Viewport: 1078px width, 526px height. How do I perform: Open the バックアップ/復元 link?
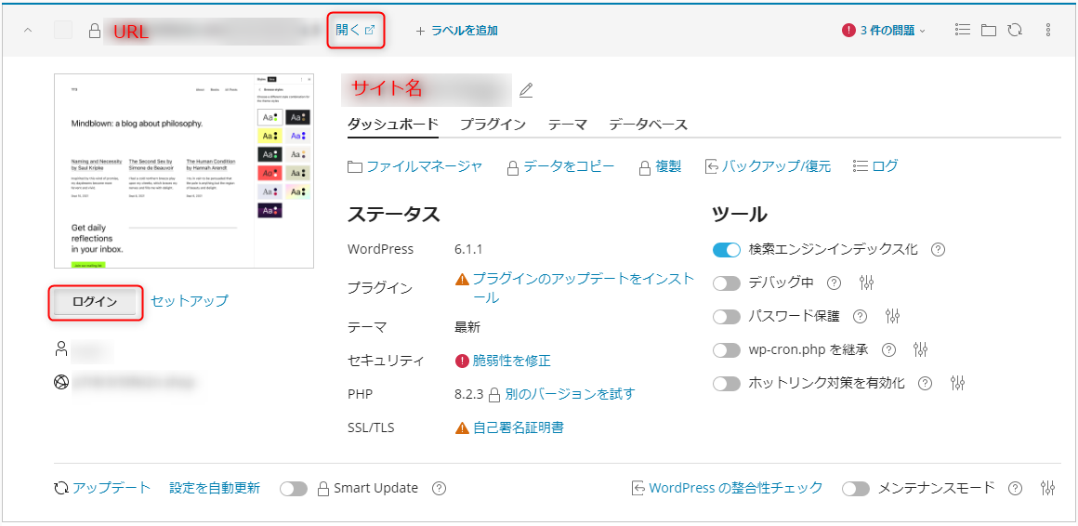pos(776,166)
